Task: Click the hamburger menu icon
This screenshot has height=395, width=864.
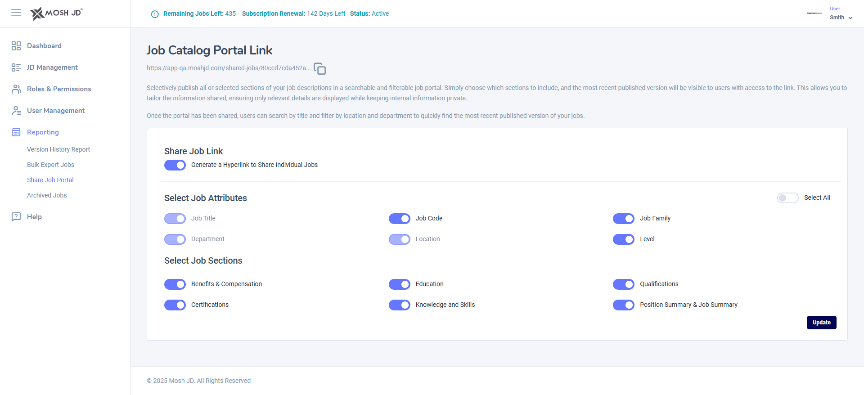Action: coord(16,13)
